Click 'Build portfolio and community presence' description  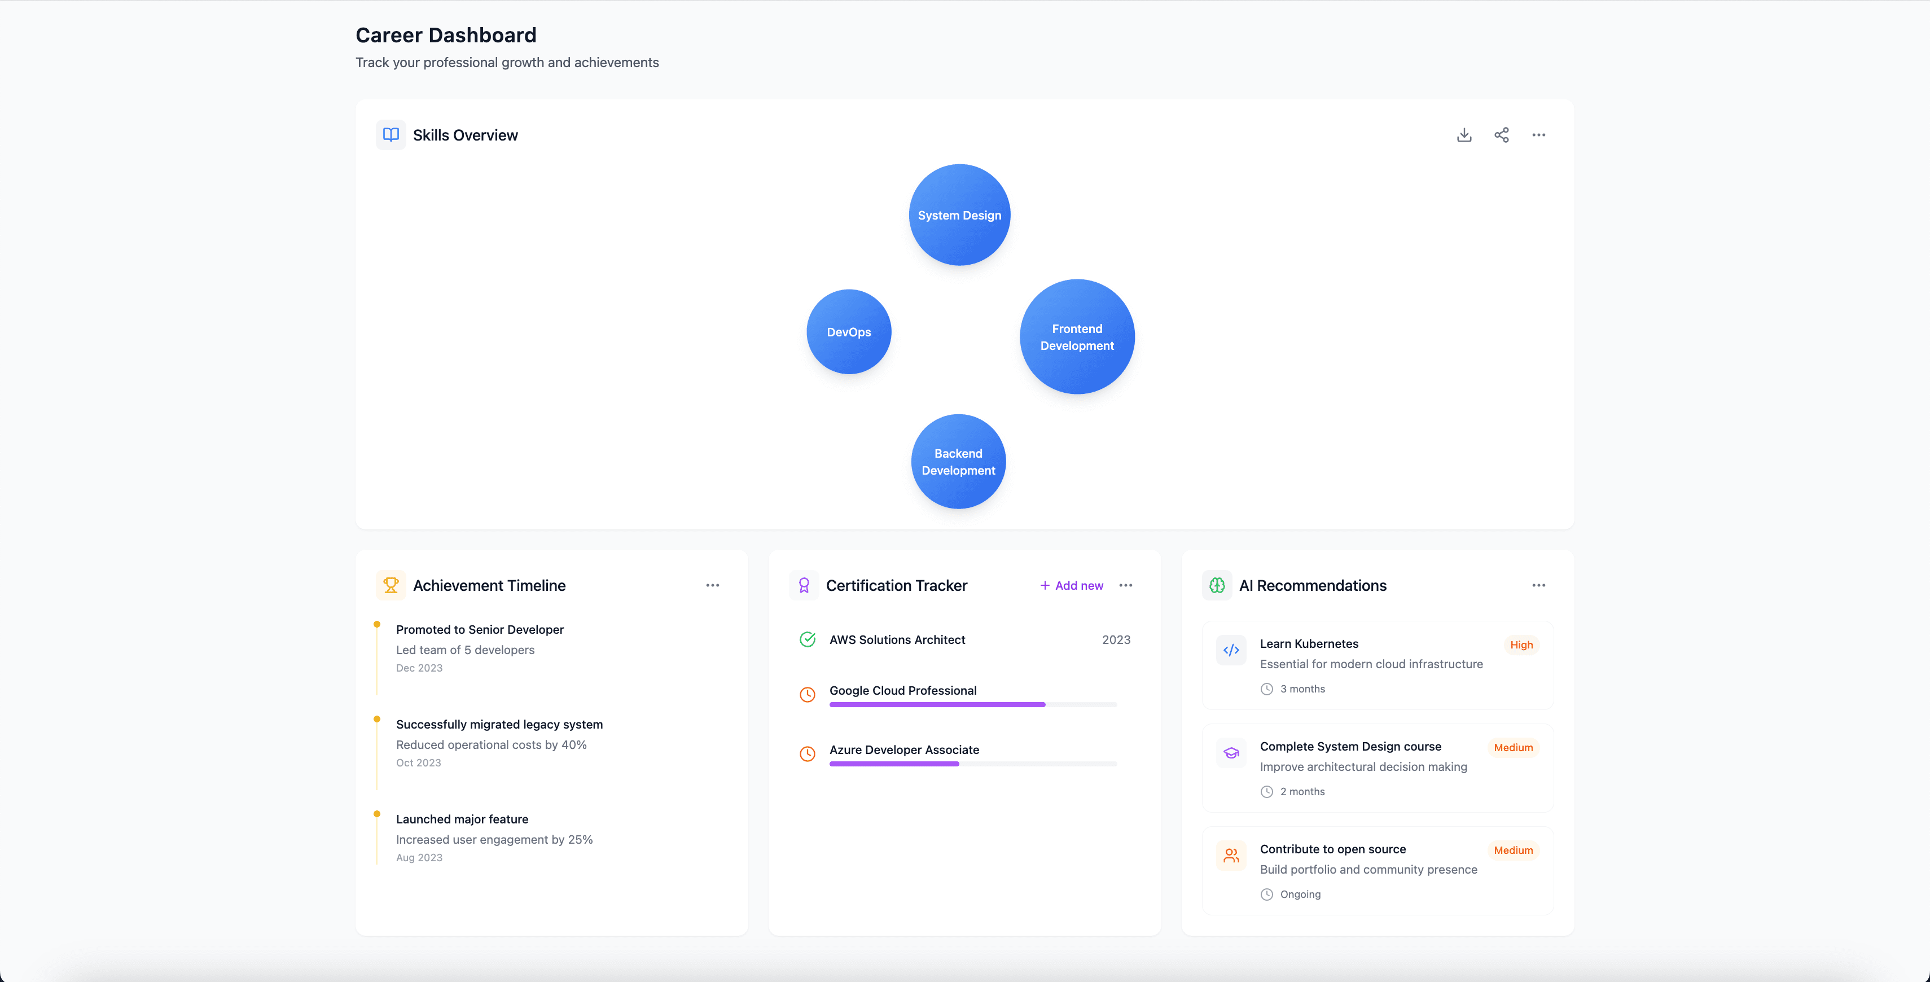point(1368,870)
